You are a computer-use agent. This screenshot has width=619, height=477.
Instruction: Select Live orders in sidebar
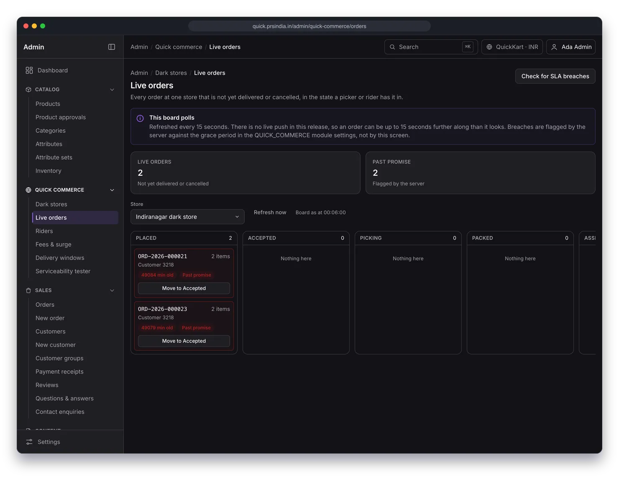(x=75, y=218)
